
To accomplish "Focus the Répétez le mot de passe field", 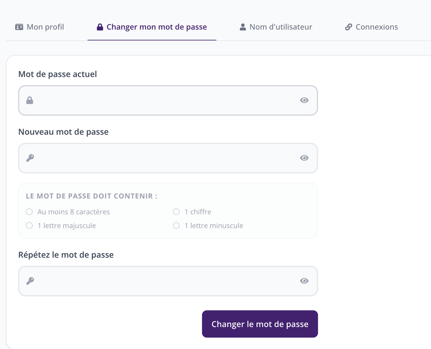I will [168, 281].
